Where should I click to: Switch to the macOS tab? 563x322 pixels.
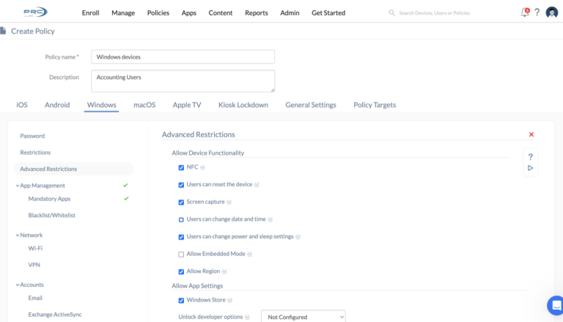(144, 105)
